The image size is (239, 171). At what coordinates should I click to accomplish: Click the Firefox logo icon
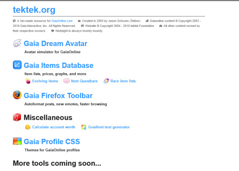[x=17, y=95]
